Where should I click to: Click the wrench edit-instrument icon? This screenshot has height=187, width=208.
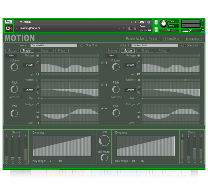(9, 22)
